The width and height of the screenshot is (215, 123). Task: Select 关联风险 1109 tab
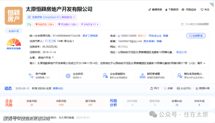pos(61,103)
